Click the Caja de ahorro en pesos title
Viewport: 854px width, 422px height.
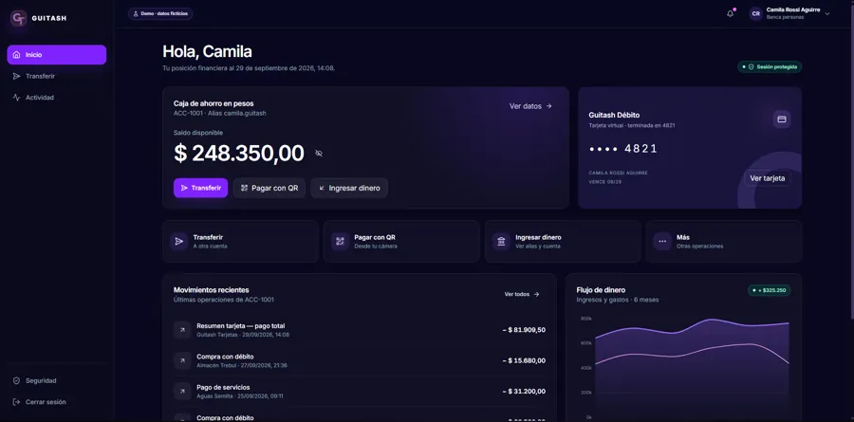point(213,103)
